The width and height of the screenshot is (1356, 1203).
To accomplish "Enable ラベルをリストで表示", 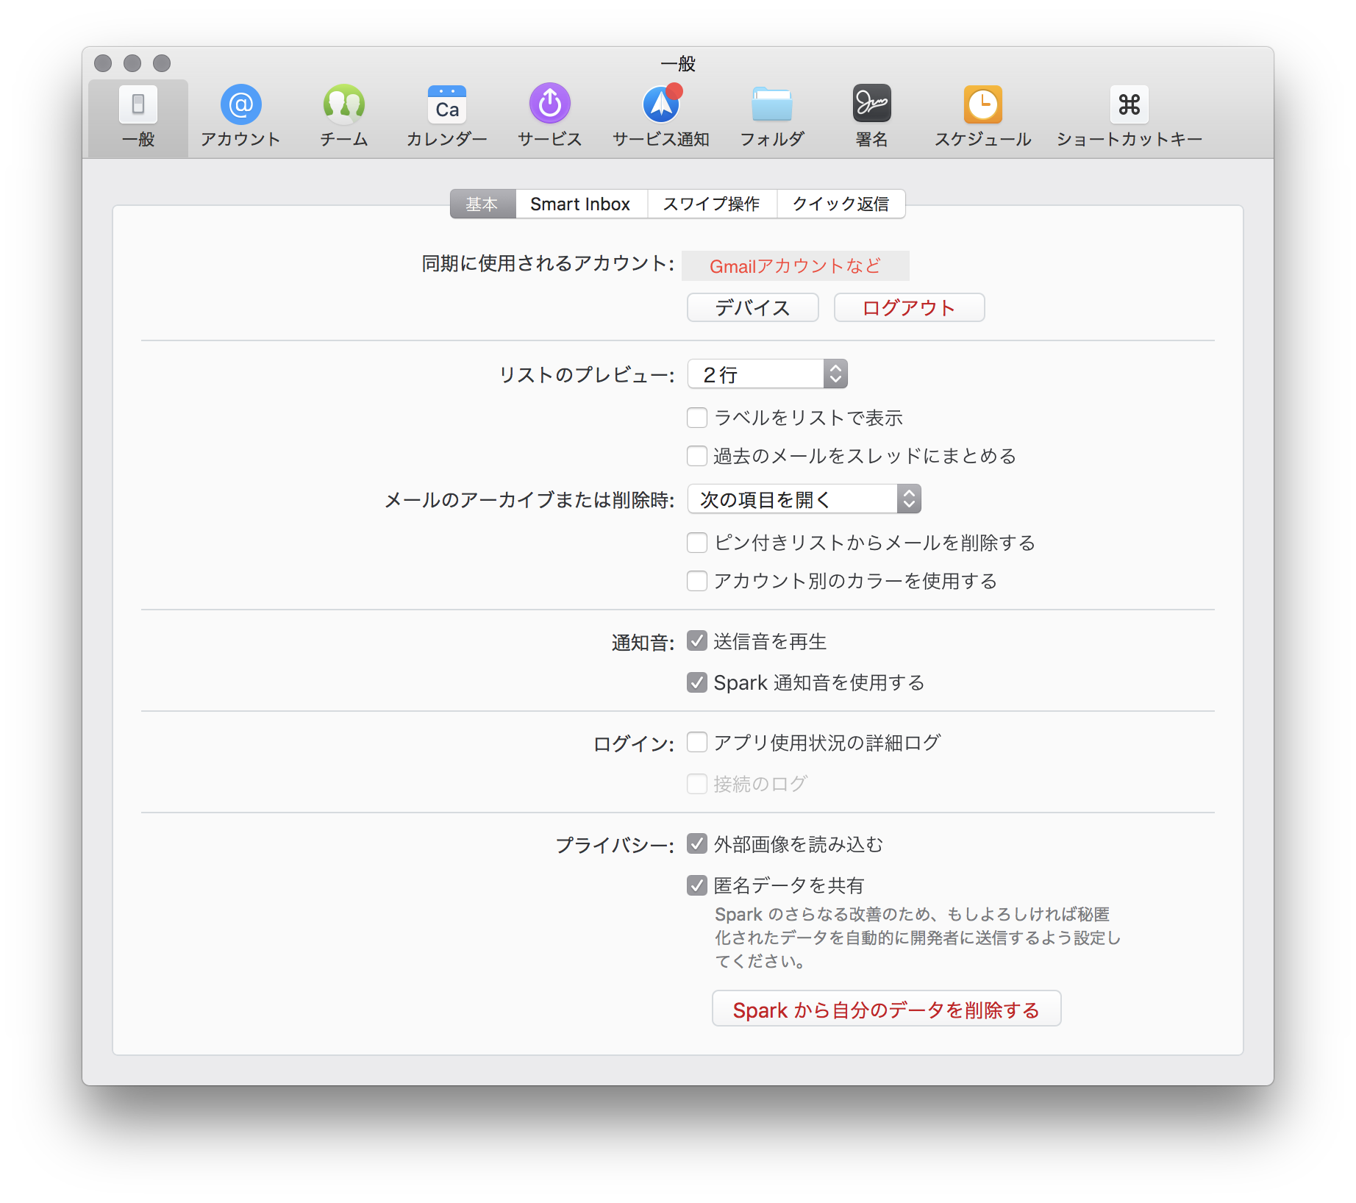I will click(696, 417).
